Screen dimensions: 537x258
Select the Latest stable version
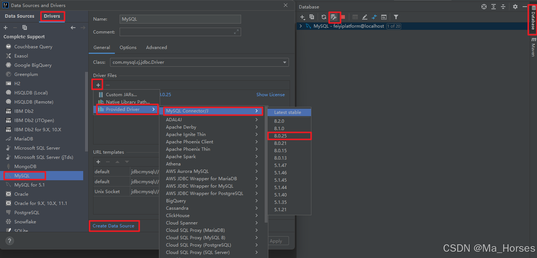click(x=289, y=112)
